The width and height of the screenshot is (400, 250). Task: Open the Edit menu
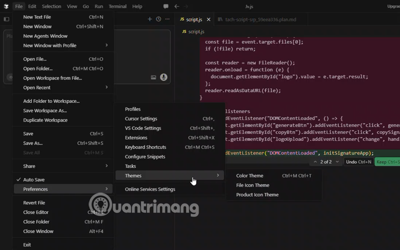point(32,6)
